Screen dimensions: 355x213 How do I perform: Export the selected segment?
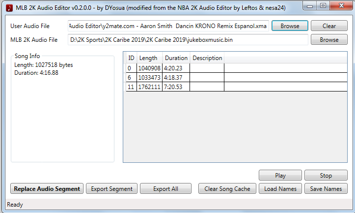coord(111,188)
